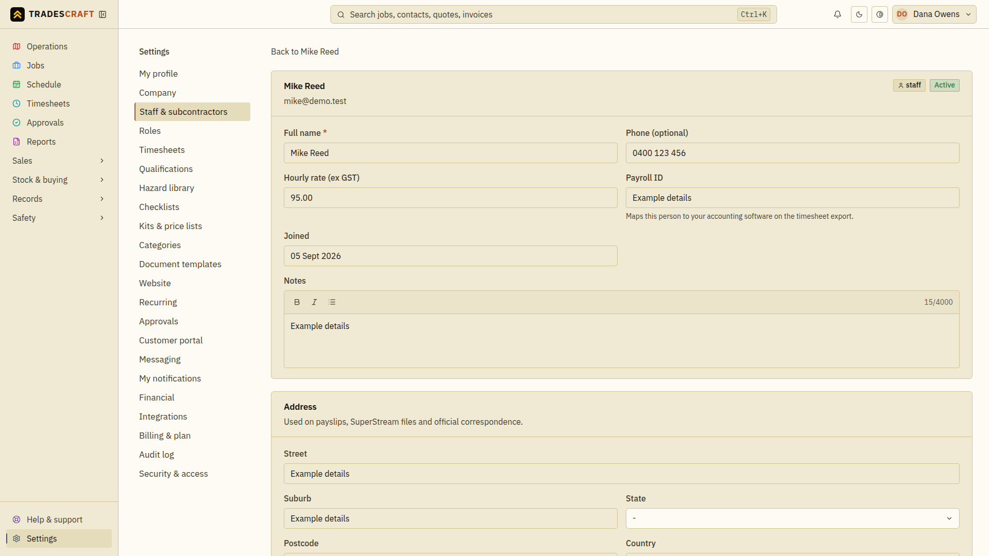The width and height of the screenshot is (989, 556).
Task: Open Website settings
Action: 192,283
